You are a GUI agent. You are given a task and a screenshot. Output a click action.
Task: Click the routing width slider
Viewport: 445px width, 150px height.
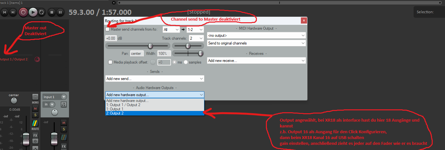pos(188,53)
